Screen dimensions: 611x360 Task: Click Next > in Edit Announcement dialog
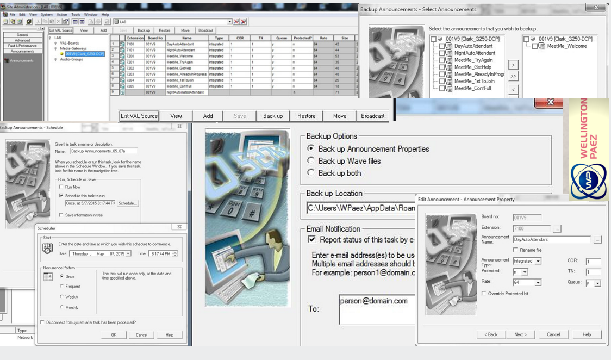[x=520, y=334]
